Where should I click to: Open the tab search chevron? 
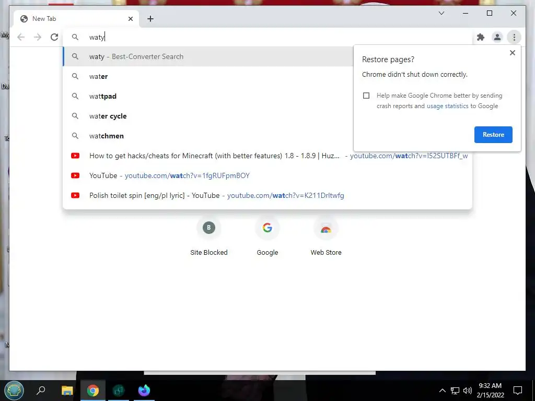[441, 13]
